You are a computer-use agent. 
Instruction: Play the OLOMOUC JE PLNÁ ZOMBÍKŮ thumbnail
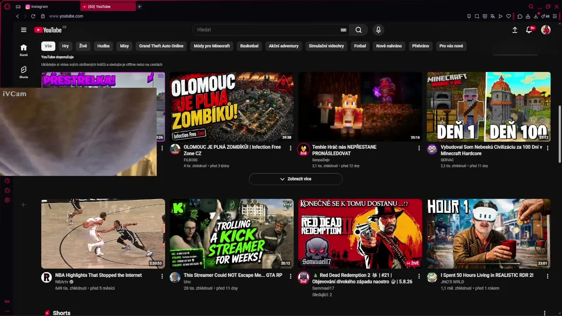click(232, 107)
